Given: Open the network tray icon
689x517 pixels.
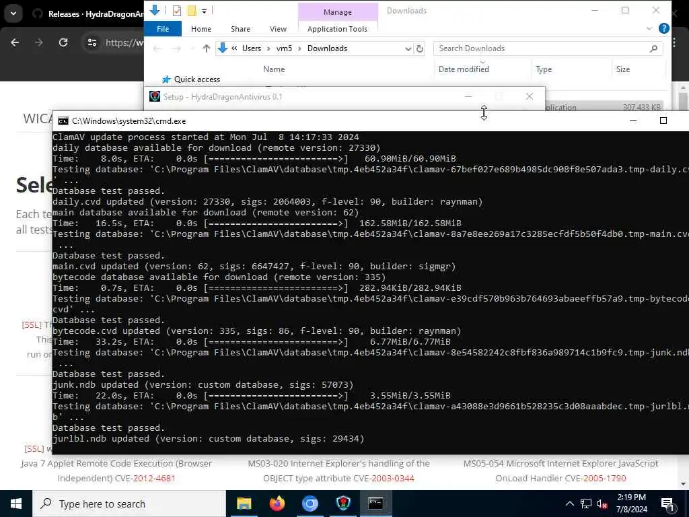Looking at the screenshot, I should tap(586, 504).
